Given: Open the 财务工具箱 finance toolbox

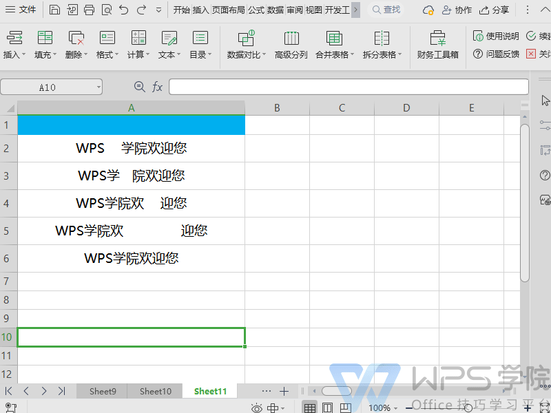Looking at the screenshot, I should pyautogui.click(x=437, y=45).
